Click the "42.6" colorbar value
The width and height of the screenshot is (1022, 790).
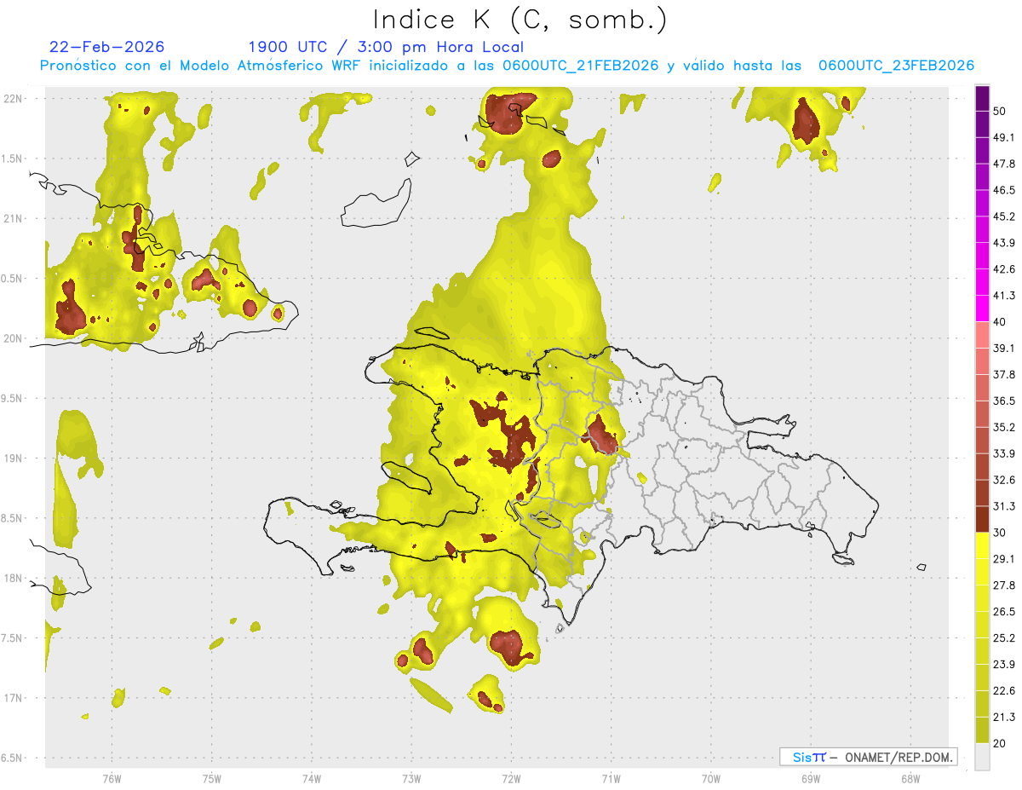point(1006,269)
